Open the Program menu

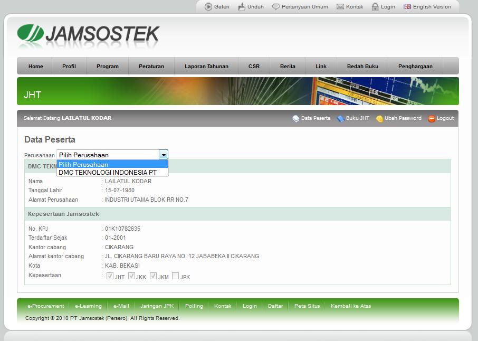(x=108, y=66)
